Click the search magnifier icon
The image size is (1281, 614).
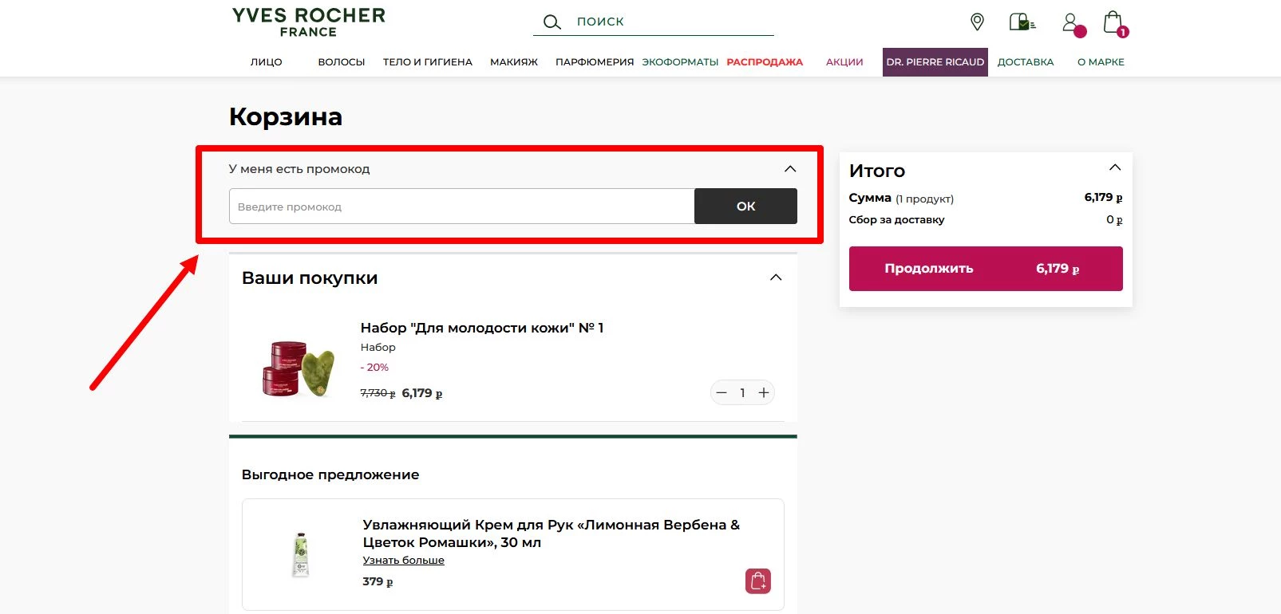point(552,22)
